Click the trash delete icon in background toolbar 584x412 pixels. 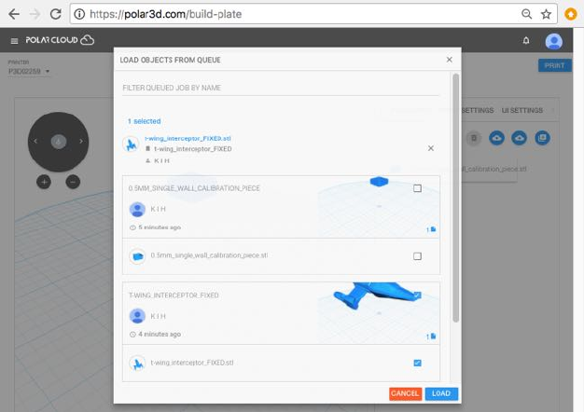click(473, 138)
